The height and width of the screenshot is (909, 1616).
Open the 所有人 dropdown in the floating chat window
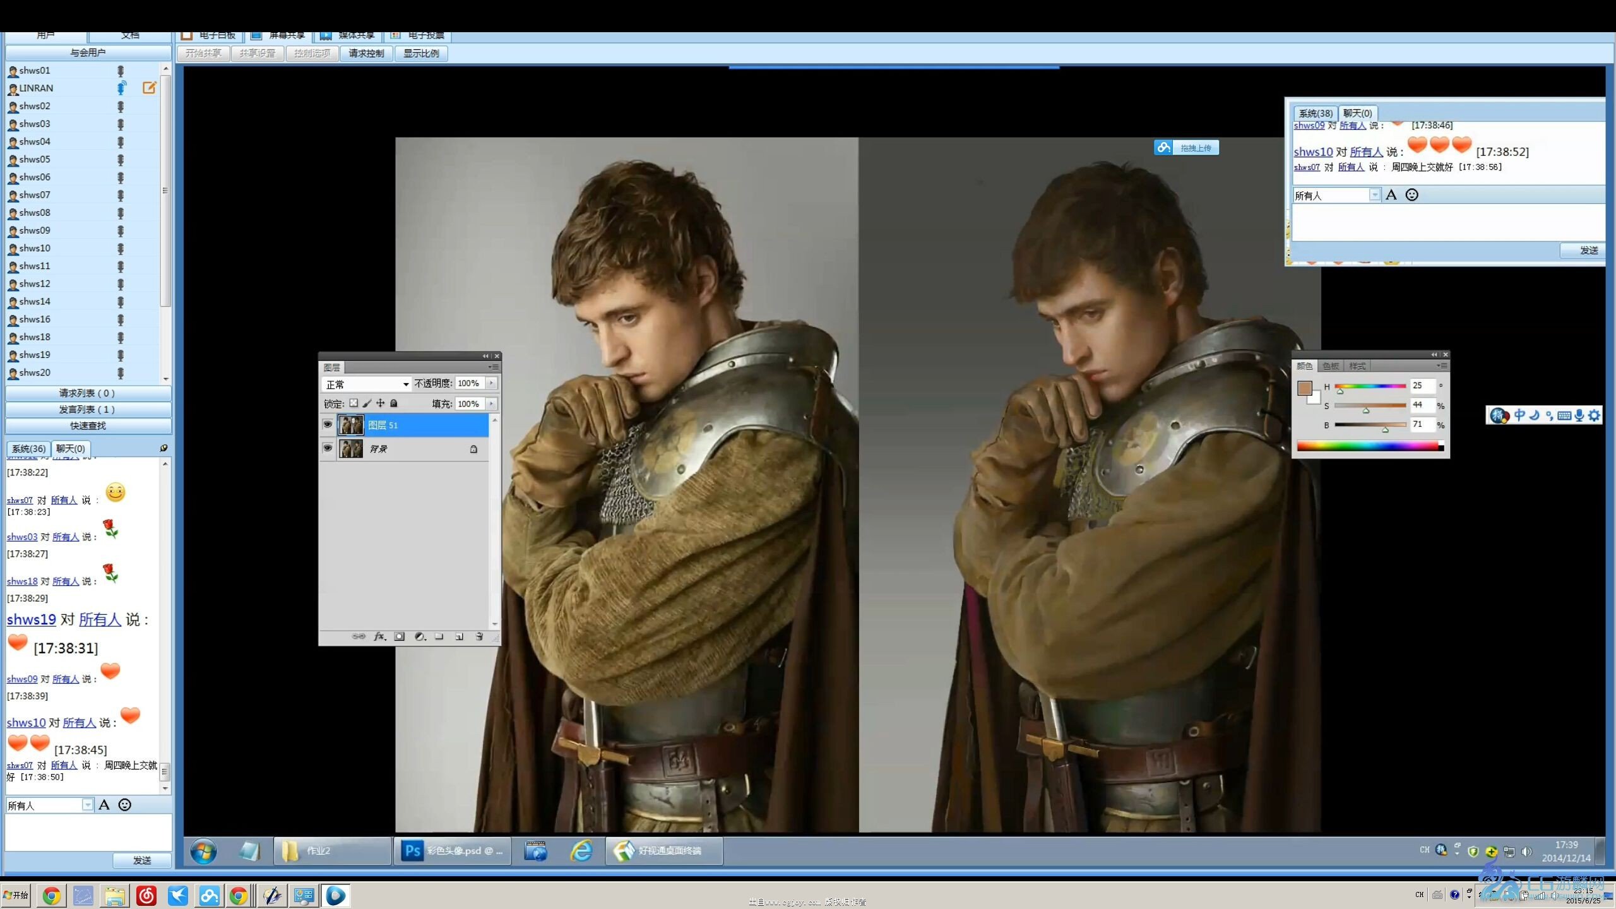click(1336, 195)
